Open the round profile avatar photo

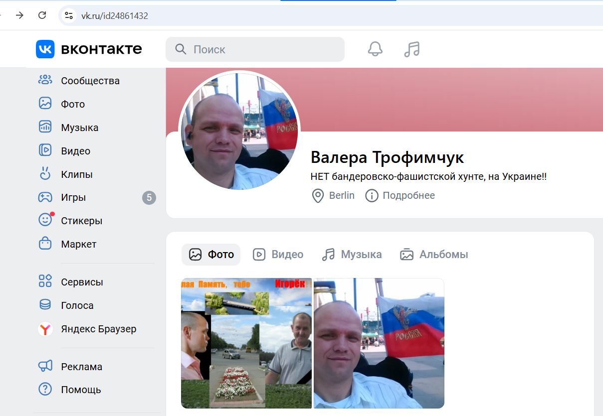pyautogui.click(x=239, y=132)
